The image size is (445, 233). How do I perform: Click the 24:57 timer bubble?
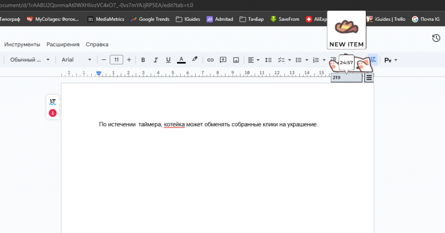click(x=346, y=62)
